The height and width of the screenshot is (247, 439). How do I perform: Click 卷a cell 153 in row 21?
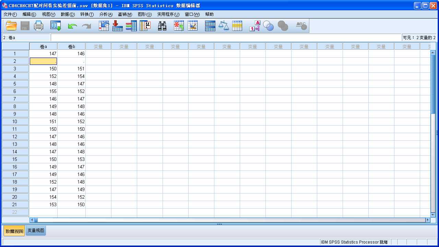point(44,204)
